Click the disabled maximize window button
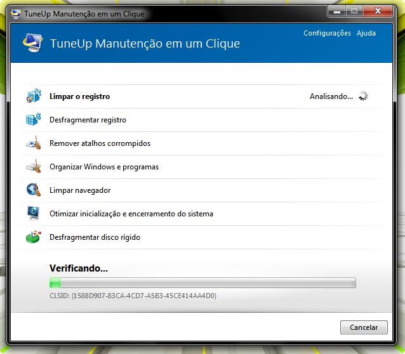The image size is (405, 354). click(354, 11)
